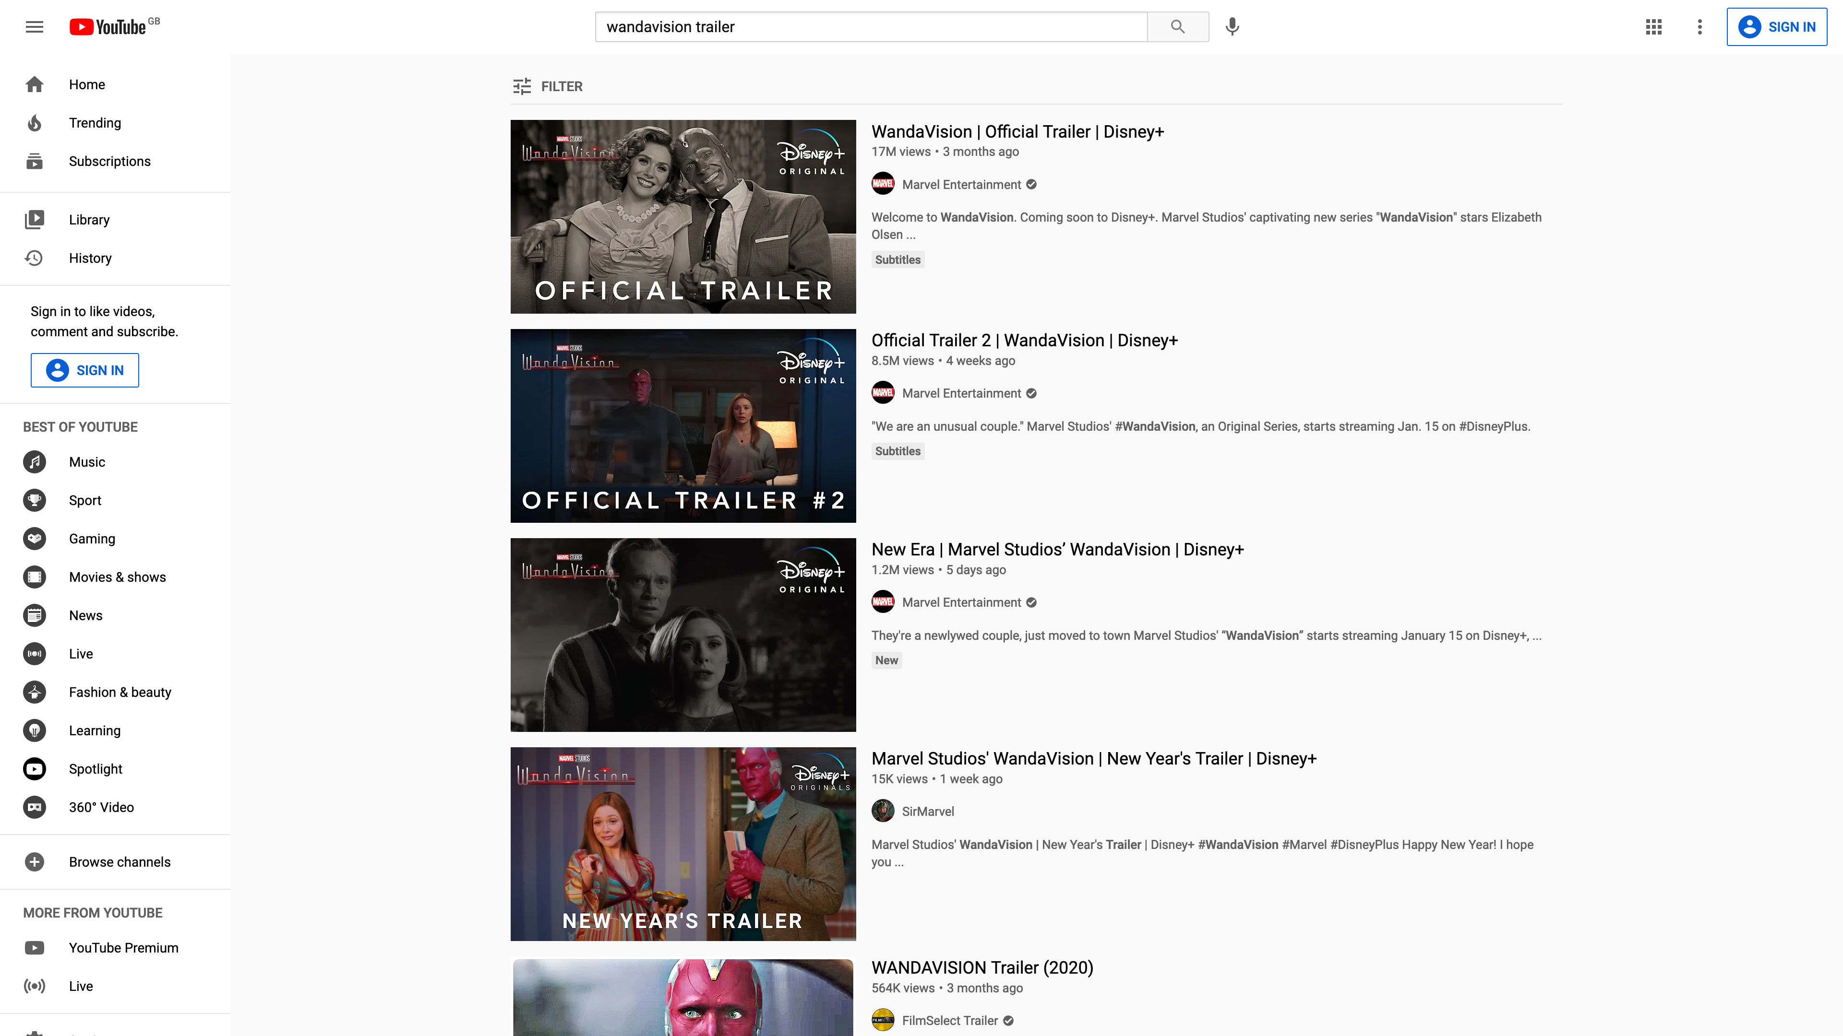
Task: Expand Browse channels
Action: tap(120, 861)
